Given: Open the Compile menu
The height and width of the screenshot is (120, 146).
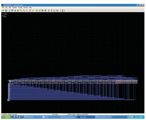Looking at the screenshot, I should point(20,7).
